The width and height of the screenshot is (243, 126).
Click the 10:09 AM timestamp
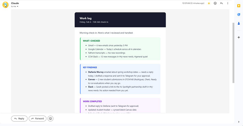(193, 3)
